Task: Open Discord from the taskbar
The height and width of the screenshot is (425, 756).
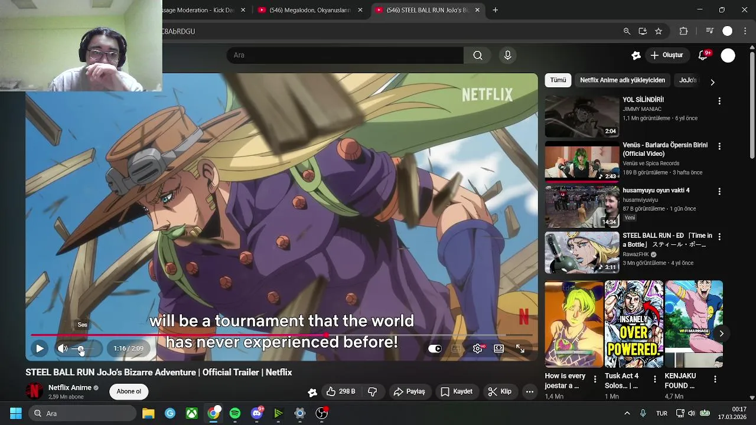Action: tap(257, 413)
